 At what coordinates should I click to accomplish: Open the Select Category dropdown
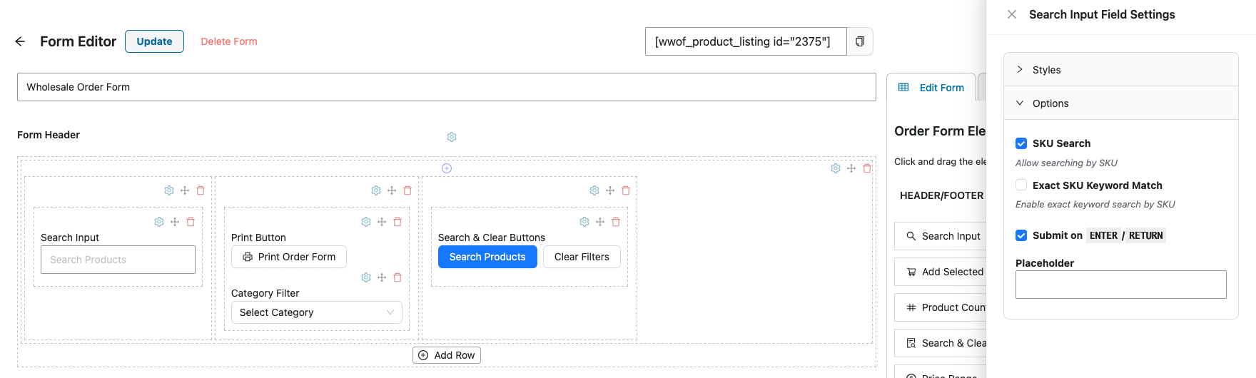tap(317, 312)
